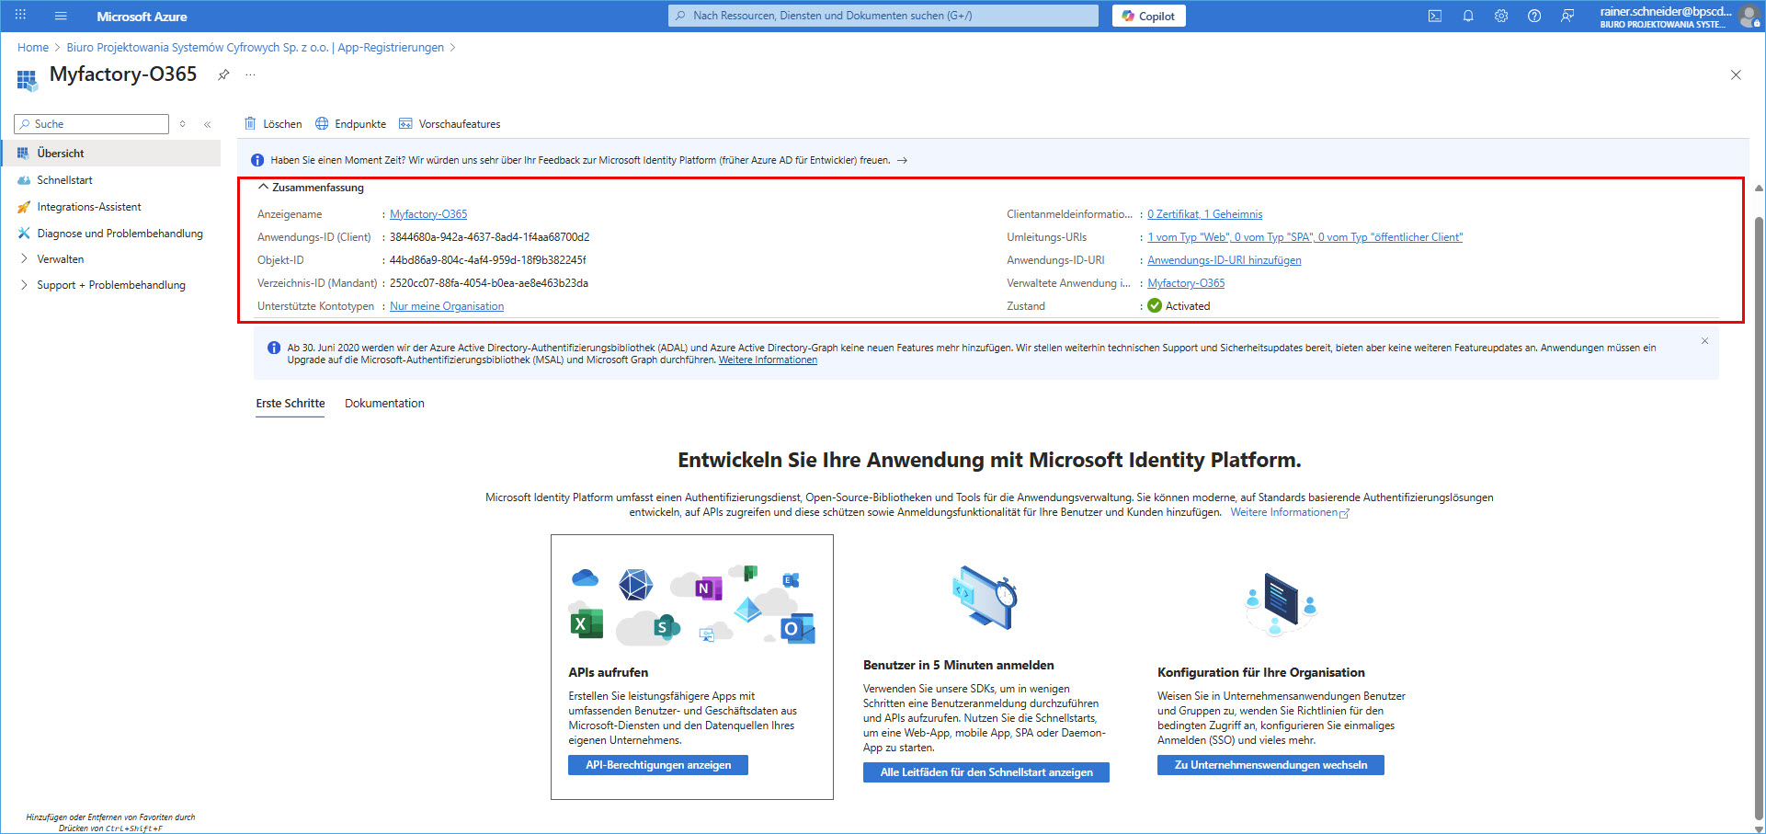Open the Verwaltete Anwendung Myfactory-O365 link
Screen dimensions: 1766x834
[1186, 283]
